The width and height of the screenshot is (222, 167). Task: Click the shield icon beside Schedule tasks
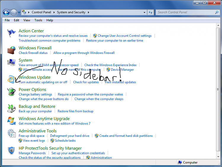pos(52,141)
